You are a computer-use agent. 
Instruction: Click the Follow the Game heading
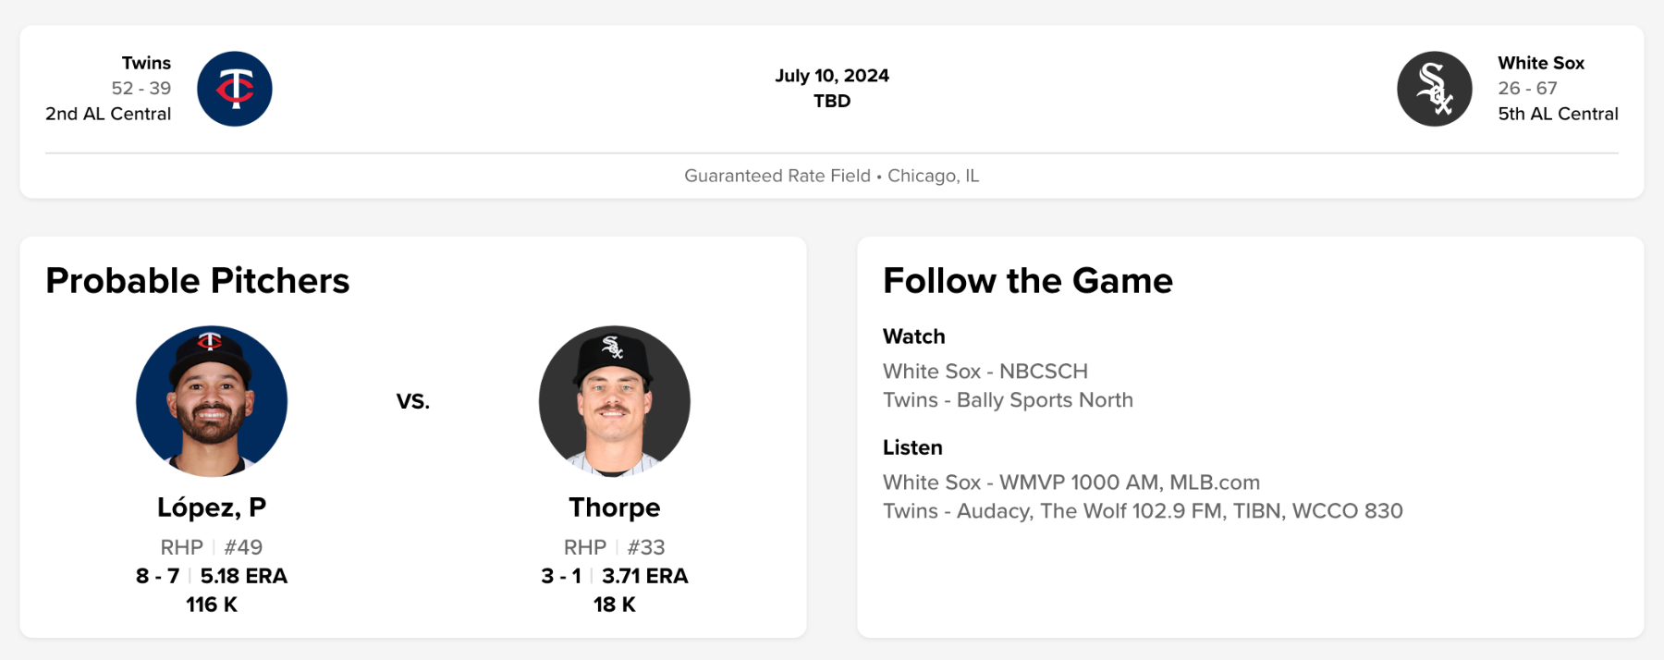pyautogui.click(x=1028, y=281)
